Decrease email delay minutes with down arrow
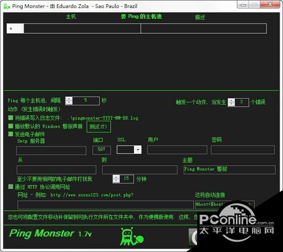Viewport: 283px width, 252px height. click(116, 181)
